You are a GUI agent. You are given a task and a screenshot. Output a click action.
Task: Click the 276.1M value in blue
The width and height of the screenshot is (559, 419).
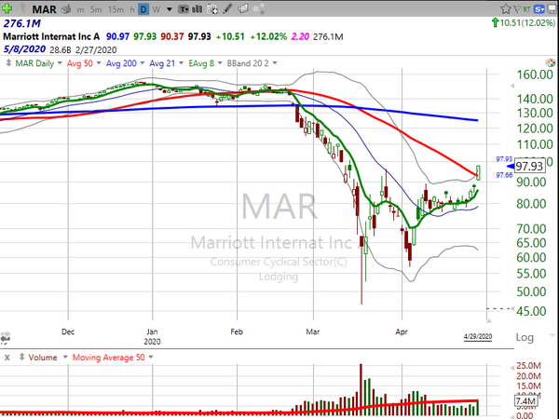(x=22, y=23)
